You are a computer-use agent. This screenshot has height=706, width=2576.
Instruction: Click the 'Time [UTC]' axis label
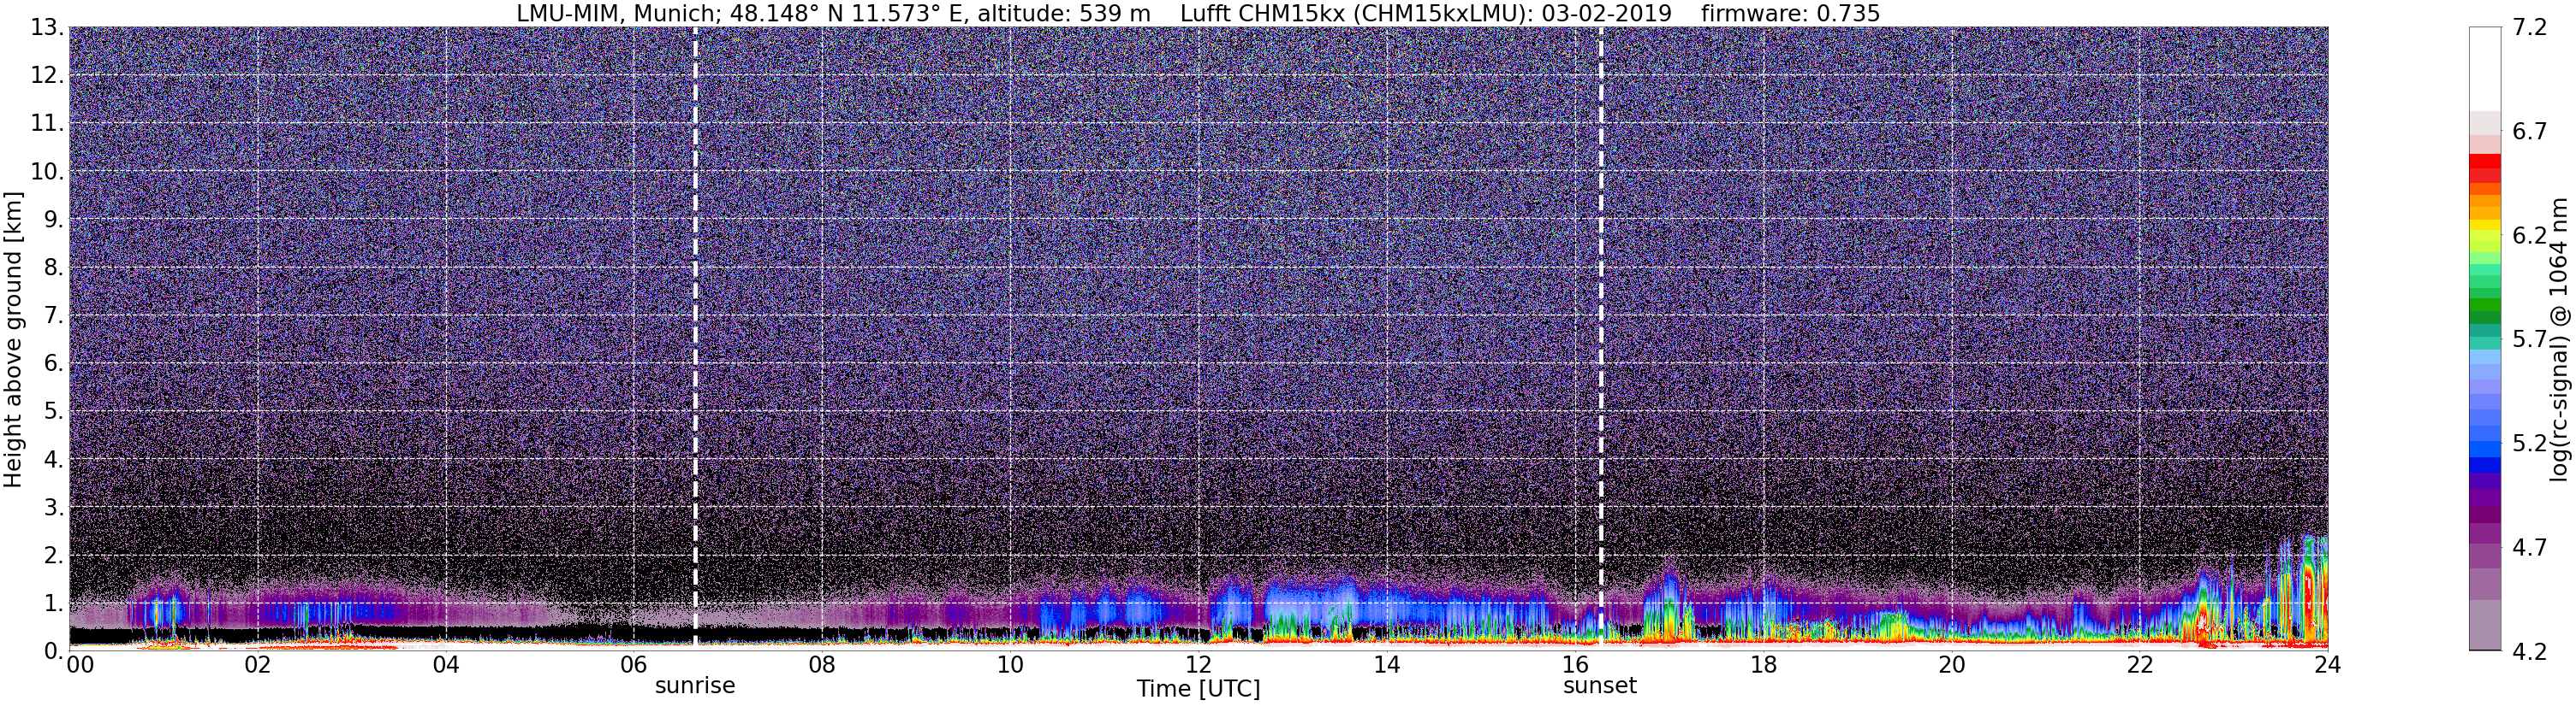[x=1198, y=689]
